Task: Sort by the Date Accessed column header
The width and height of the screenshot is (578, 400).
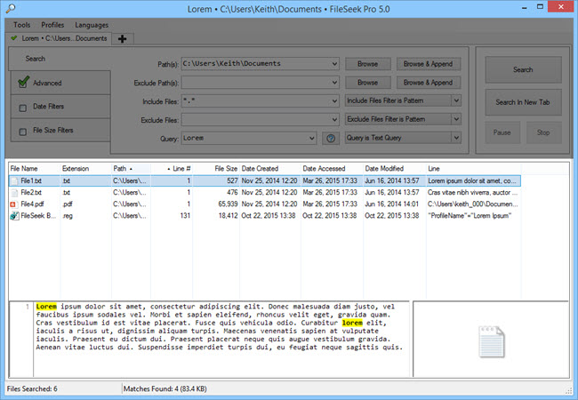Action: 332,169
